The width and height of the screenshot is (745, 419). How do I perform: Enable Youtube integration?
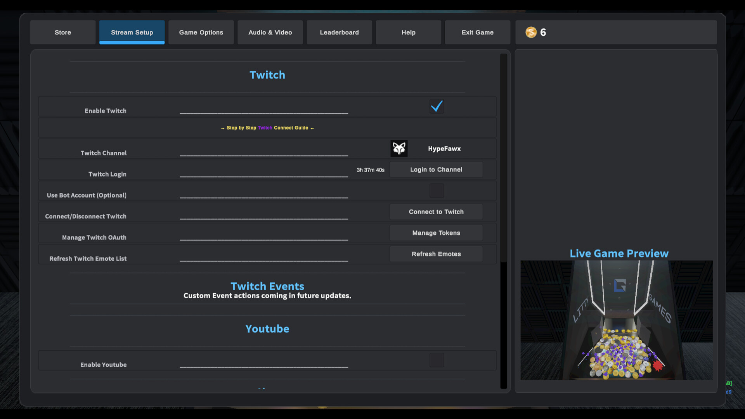pos(437,360)
